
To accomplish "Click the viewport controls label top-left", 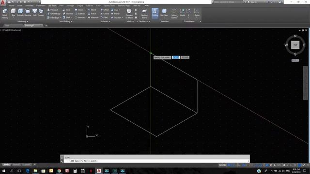I will pyautogui.click(x=11, y=30).
